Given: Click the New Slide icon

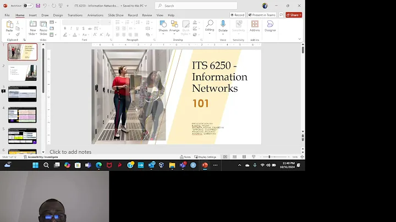Looking at the screenshot, I should (x=33, y=24).
